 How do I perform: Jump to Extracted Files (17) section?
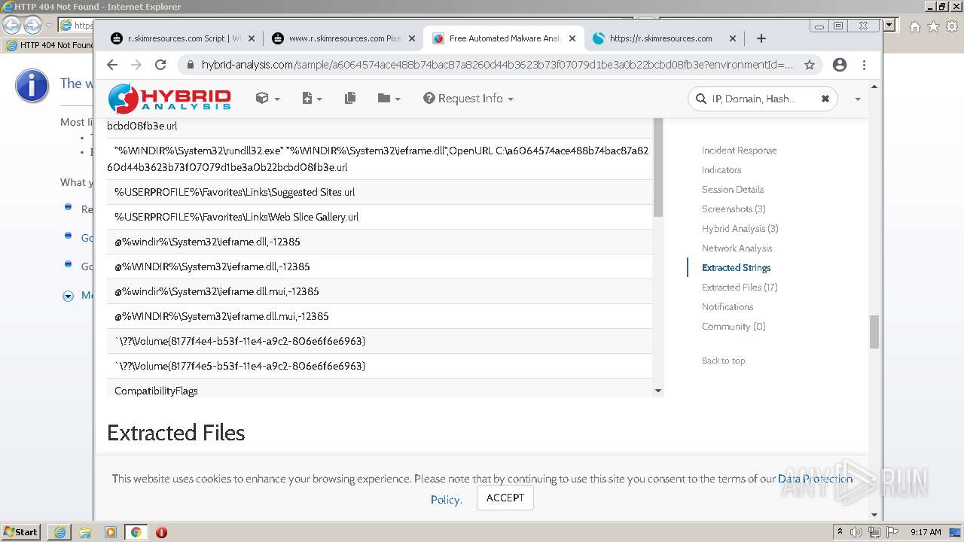(740, 288)
